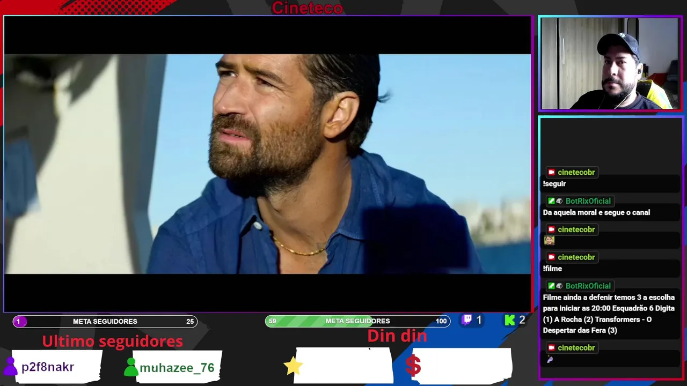Screen dimensions: 687x386
Task: Click the purple user icon beside p2f8nakr
Action: click(x=10, y=366)
